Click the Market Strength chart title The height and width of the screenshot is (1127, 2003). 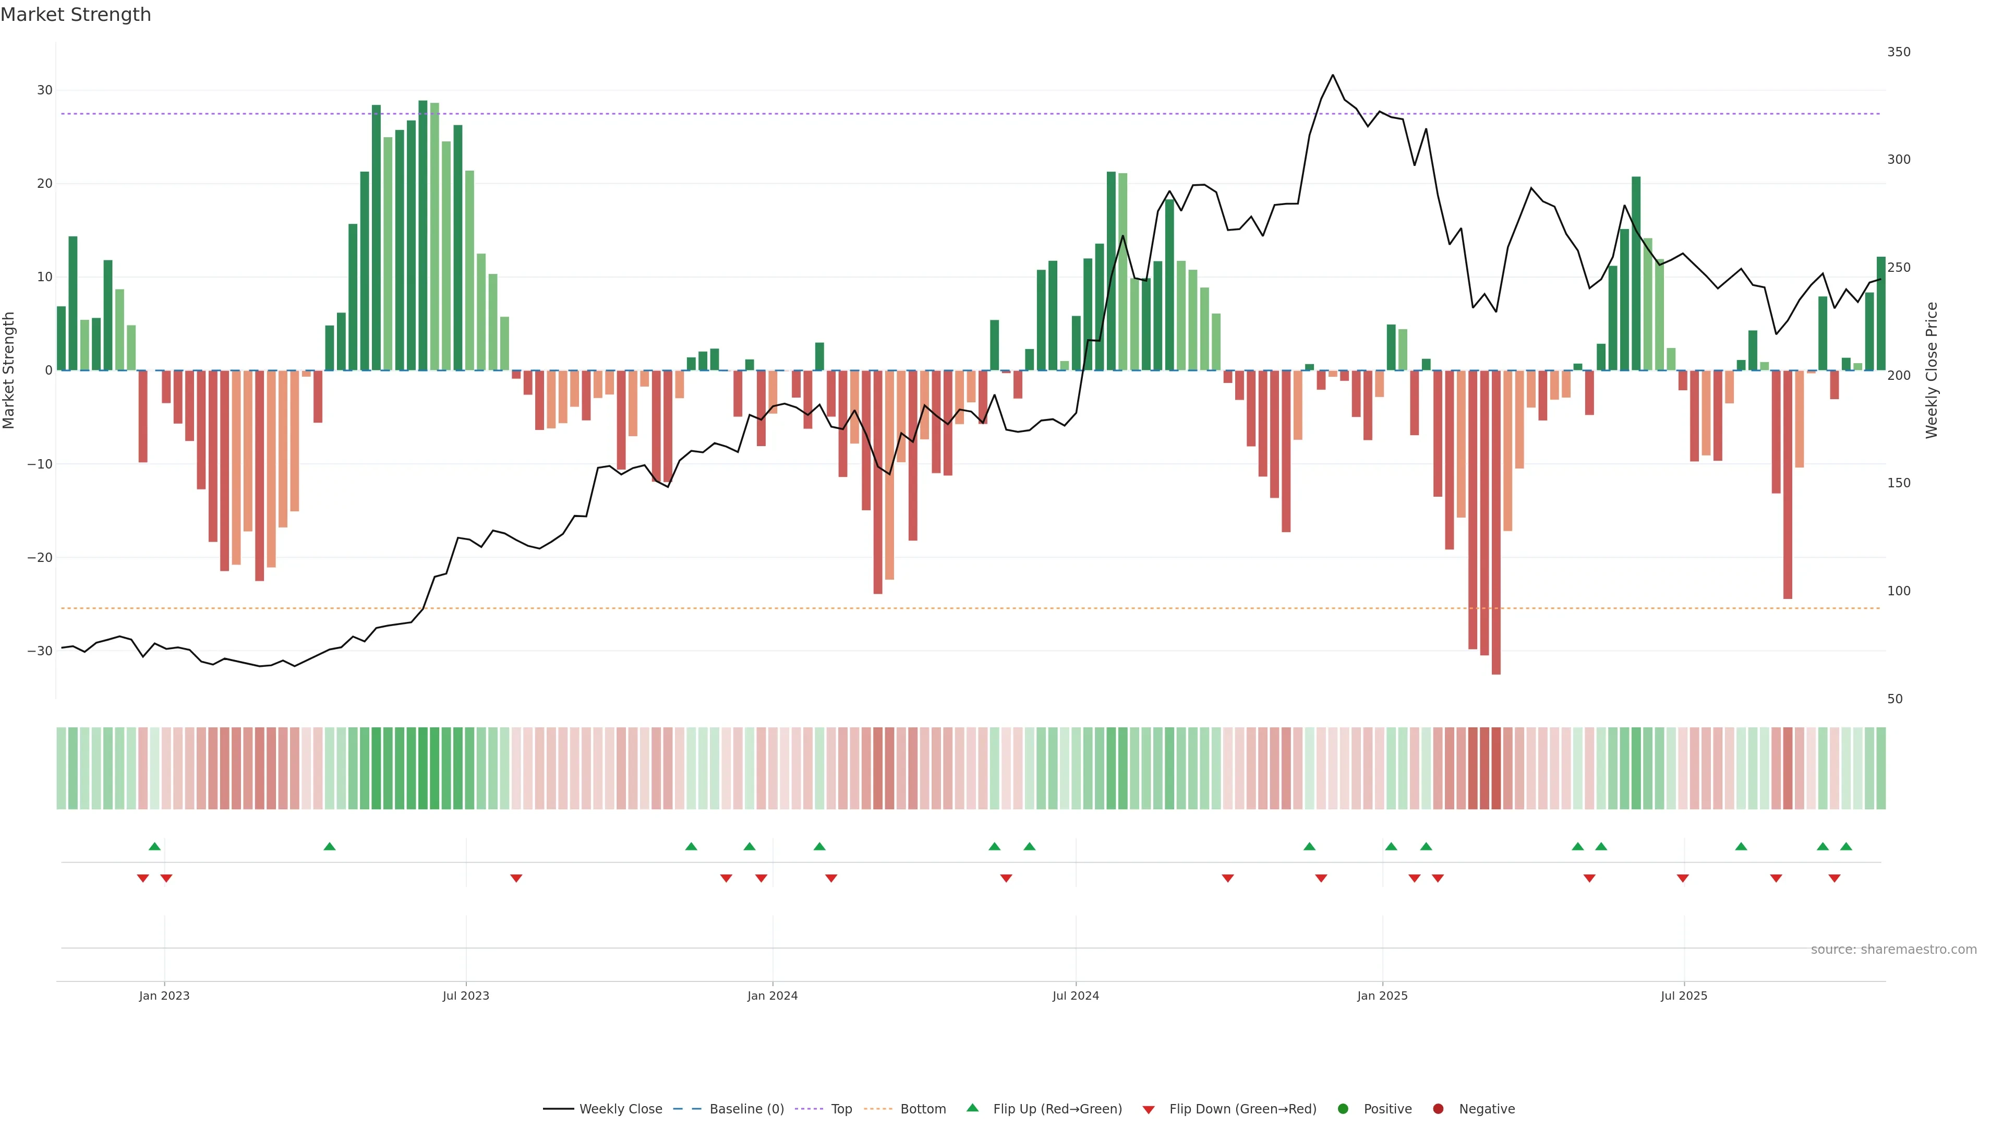(76, 15)
